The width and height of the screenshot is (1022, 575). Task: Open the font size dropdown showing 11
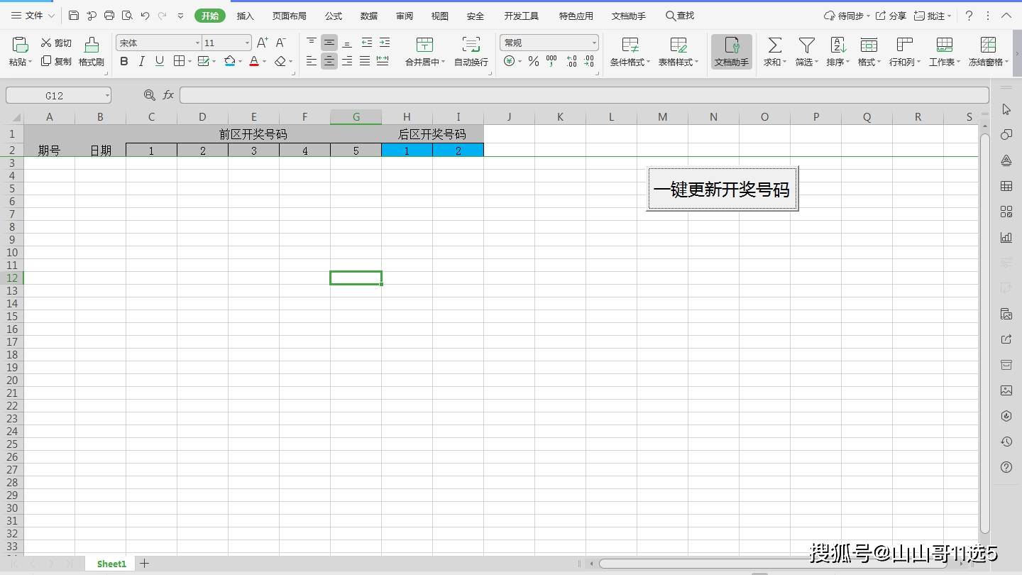point(247,43)
